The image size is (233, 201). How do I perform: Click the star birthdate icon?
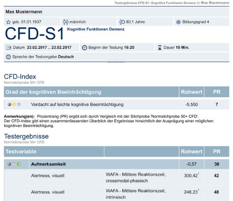pyautogui.click(x=8, y=22)
